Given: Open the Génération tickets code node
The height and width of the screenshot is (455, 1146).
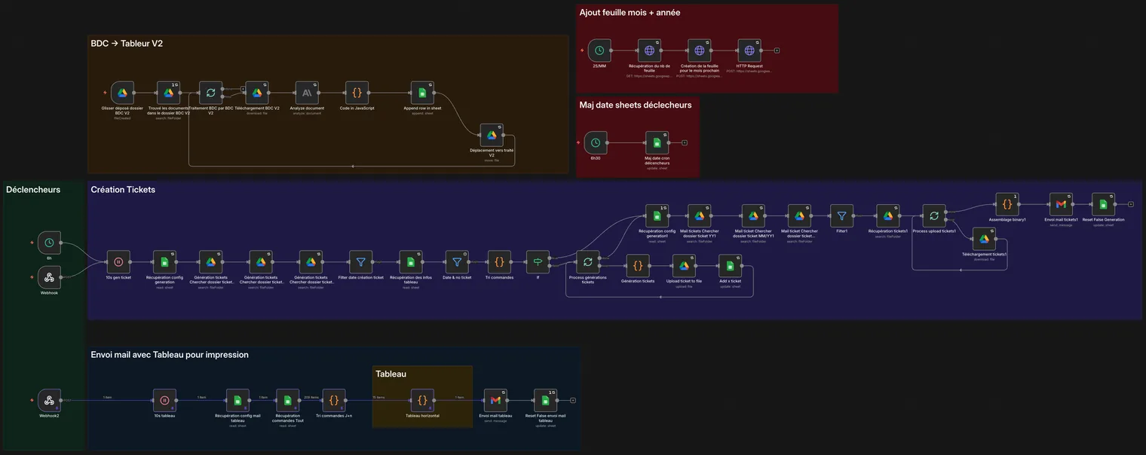Looking at the screenshot, I should click(638, 266).
